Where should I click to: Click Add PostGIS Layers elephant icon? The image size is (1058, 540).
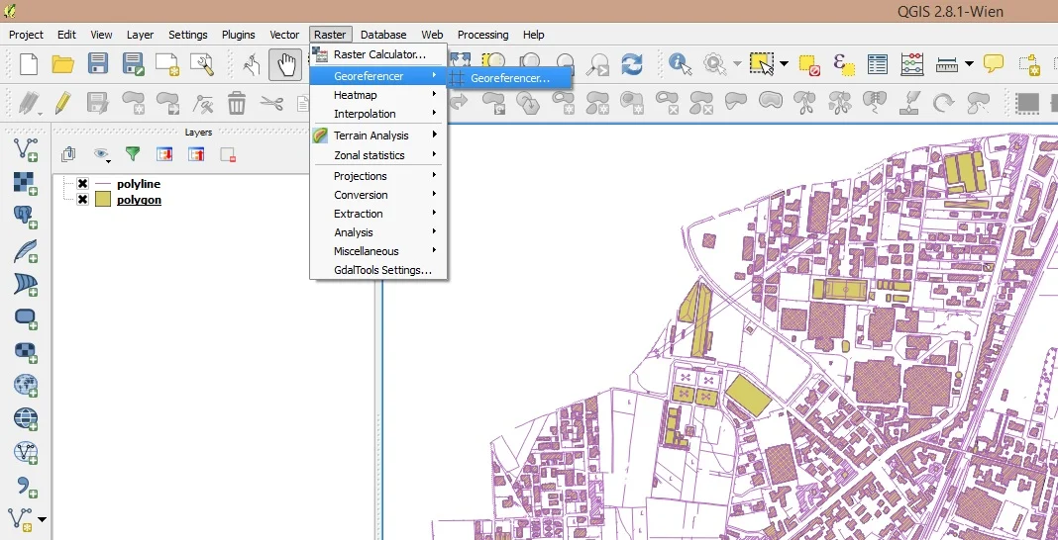26,217
